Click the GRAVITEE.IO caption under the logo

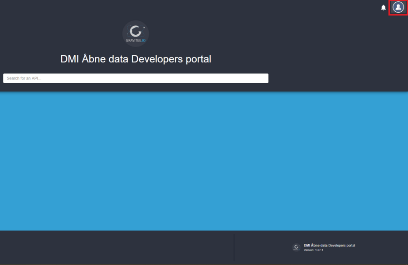(x=136, y=41)
